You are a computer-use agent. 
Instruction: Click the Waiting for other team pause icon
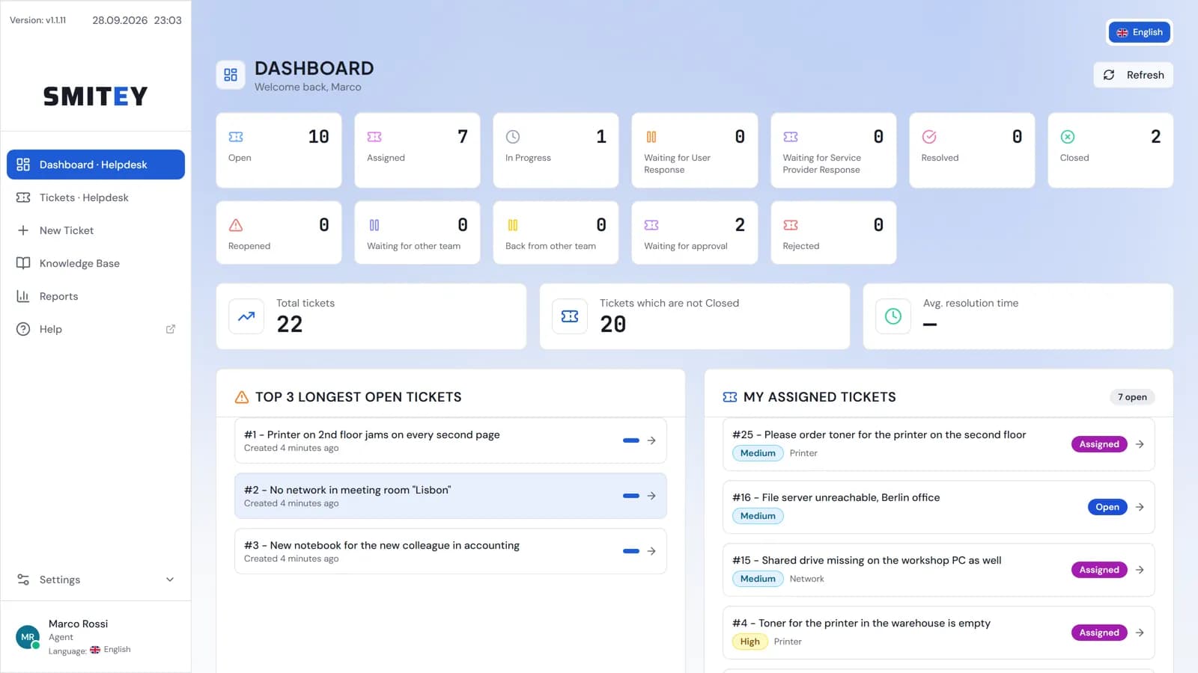coord(374,225)
